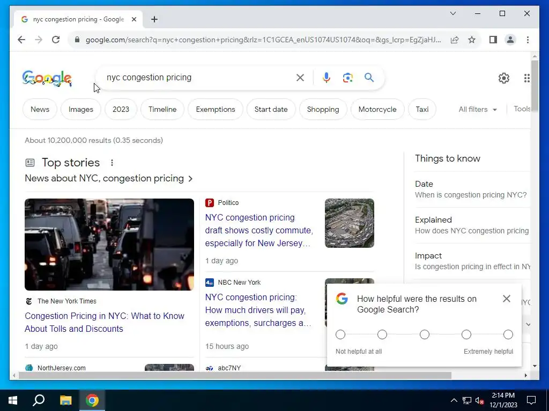The width and height of the screenshot is (549, 411).
Task: Select the Shopping filter chip
Action: (323, 109)
